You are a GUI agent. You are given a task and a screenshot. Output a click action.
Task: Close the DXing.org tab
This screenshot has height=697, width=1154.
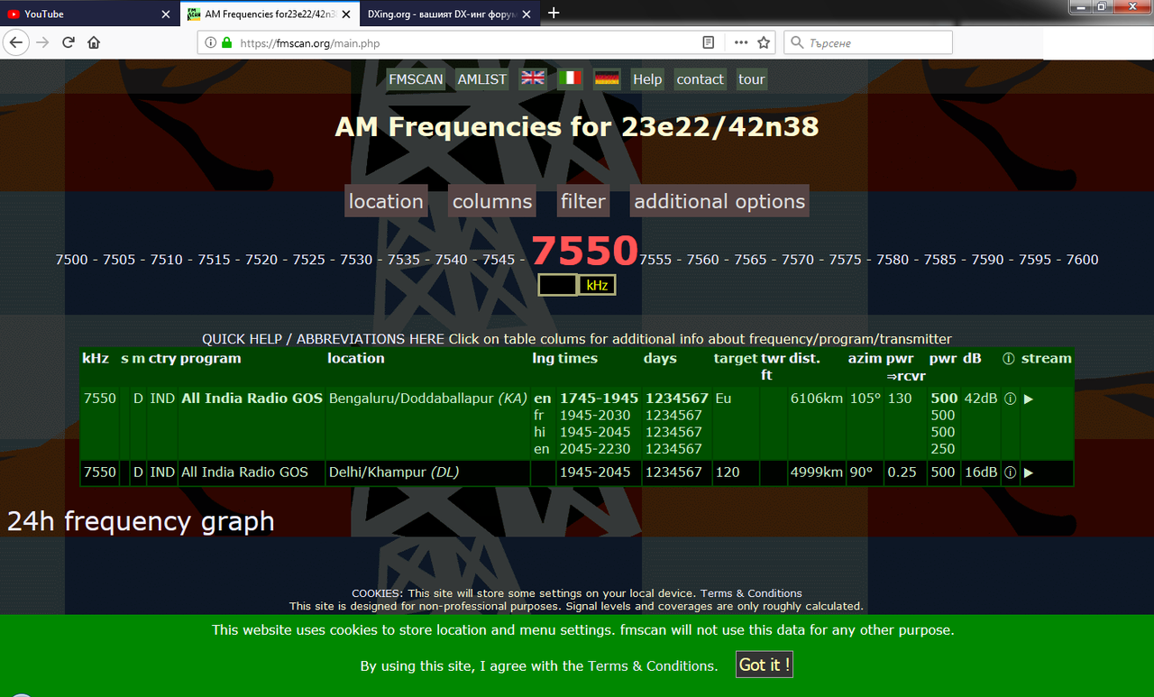[528, 14]
